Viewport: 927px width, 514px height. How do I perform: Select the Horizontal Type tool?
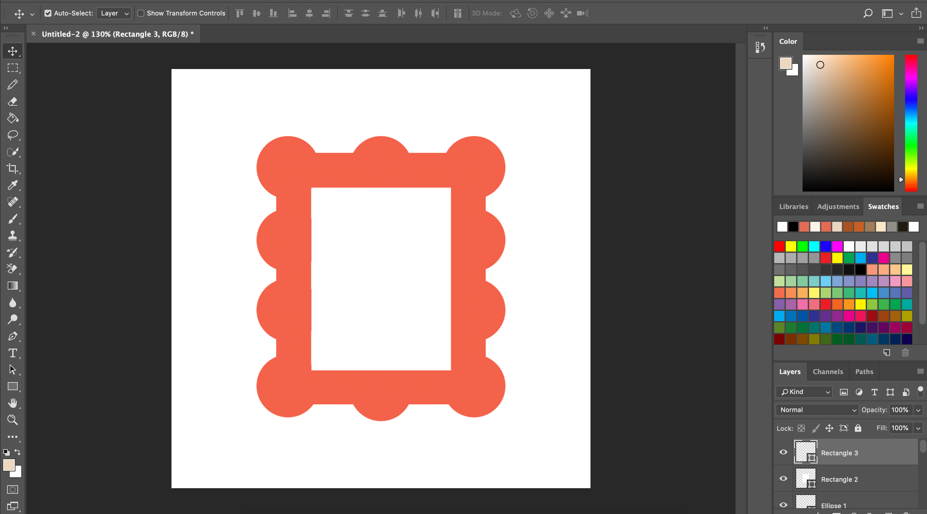coord(13,353)
